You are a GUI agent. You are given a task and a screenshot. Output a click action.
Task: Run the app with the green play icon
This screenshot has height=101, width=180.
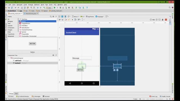(55, 8)
